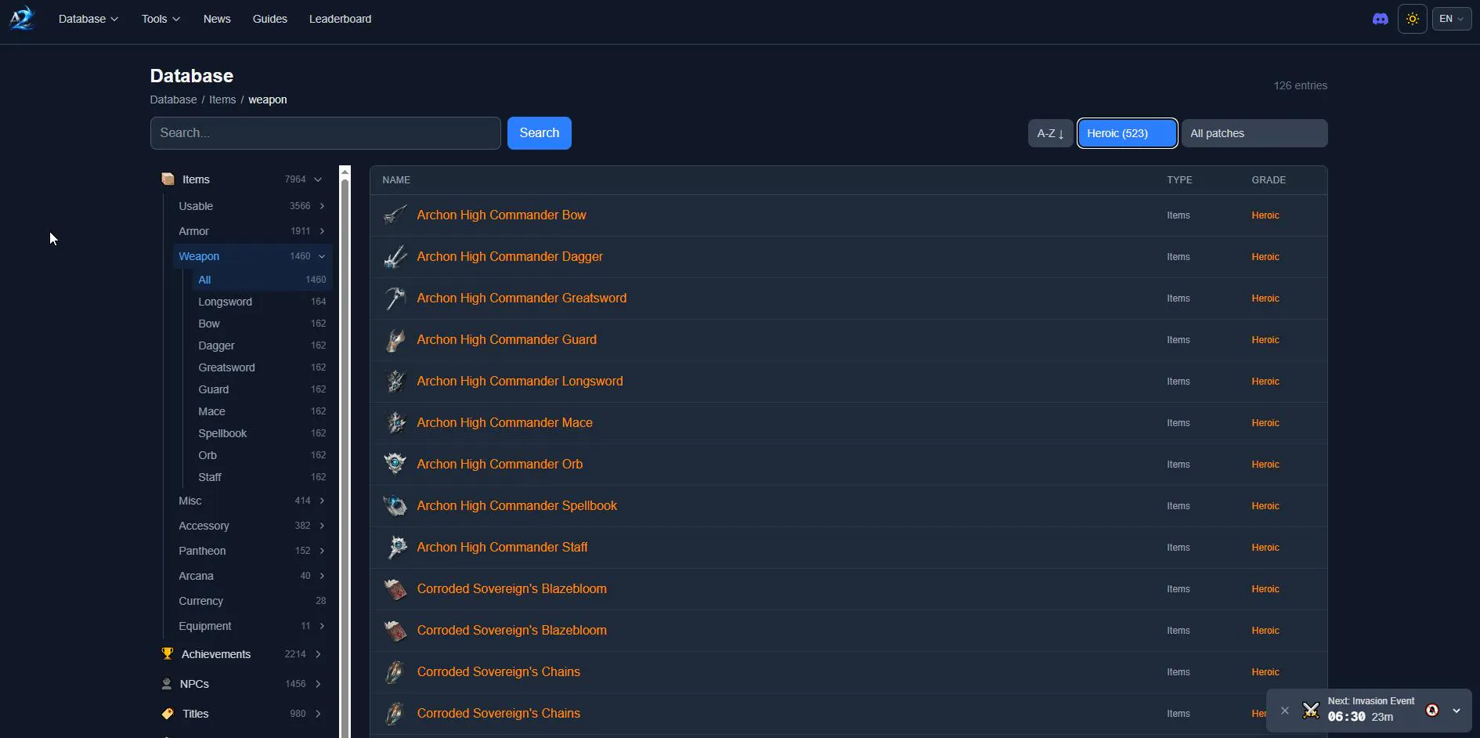This screenshot has height=738, width=1480.
Task: Click the Archon High Commander Orb icon
Action: [395, 464]
